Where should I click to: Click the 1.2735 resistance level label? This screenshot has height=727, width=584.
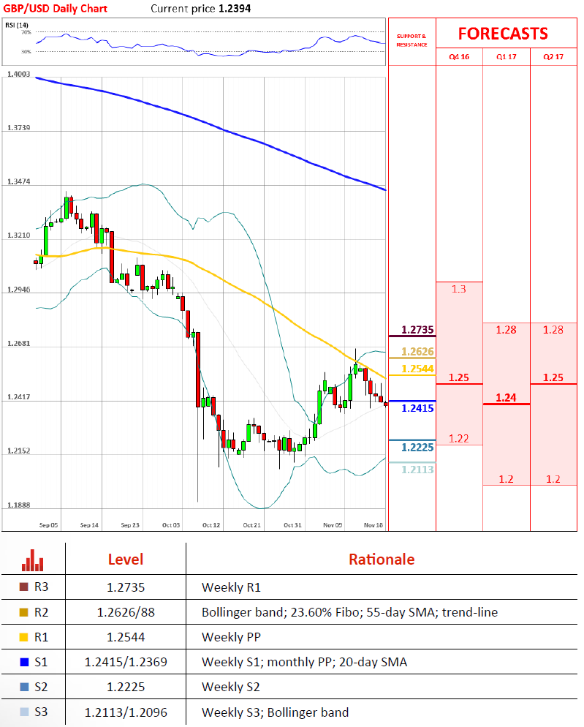[x=417, y=330]
